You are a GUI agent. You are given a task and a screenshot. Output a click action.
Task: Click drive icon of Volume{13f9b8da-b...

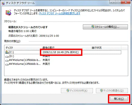(7, 60)
